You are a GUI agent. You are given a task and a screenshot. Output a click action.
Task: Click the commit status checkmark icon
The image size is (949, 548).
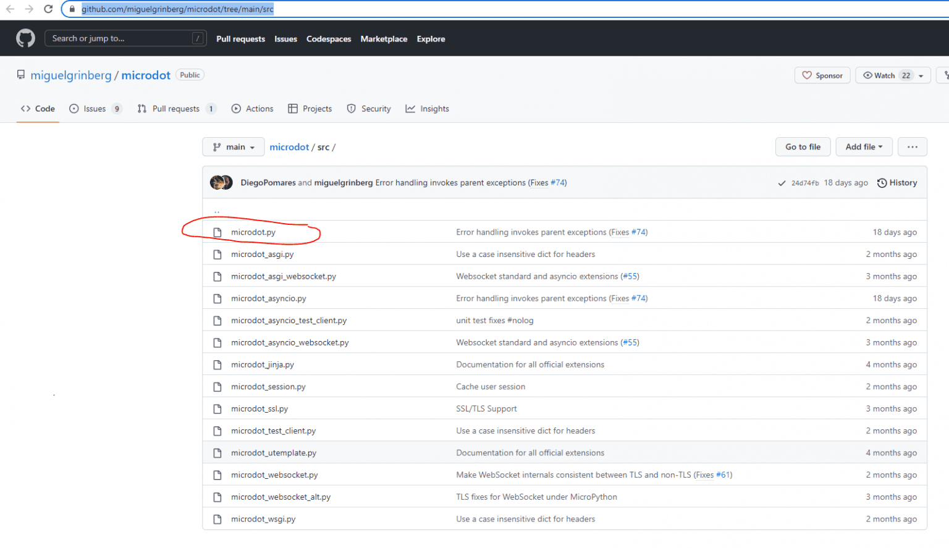(x=782, y=183)
